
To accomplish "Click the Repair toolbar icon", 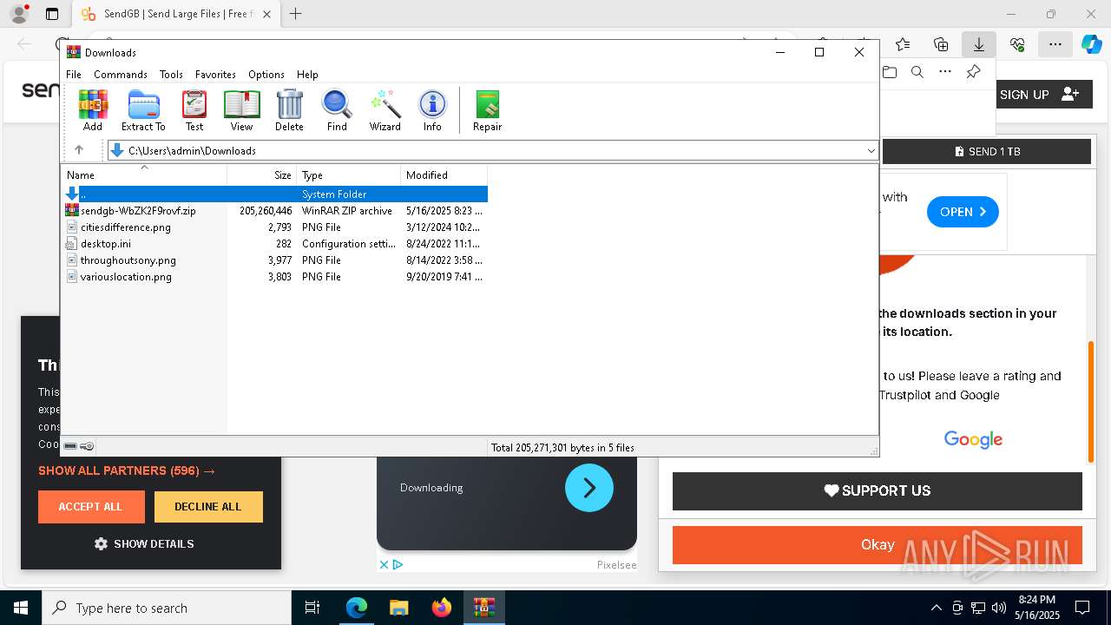I will (487, 110).
